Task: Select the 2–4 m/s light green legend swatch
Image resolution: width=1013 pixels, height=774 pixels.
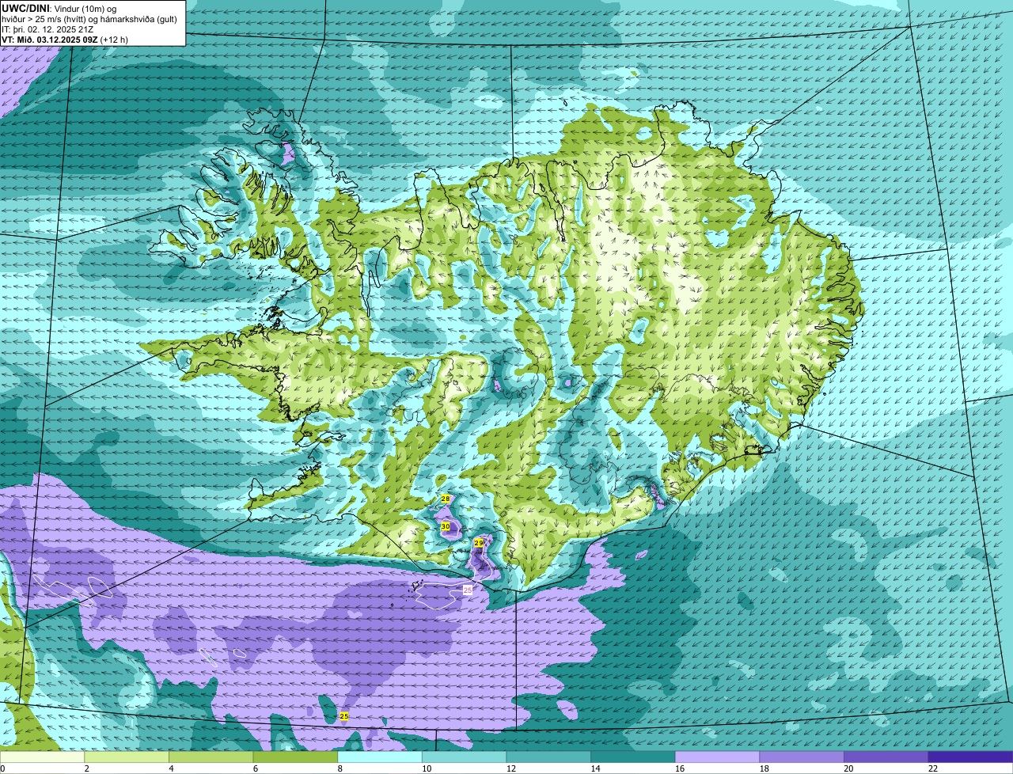Action: pyautogui.click(x=127, y=757)
